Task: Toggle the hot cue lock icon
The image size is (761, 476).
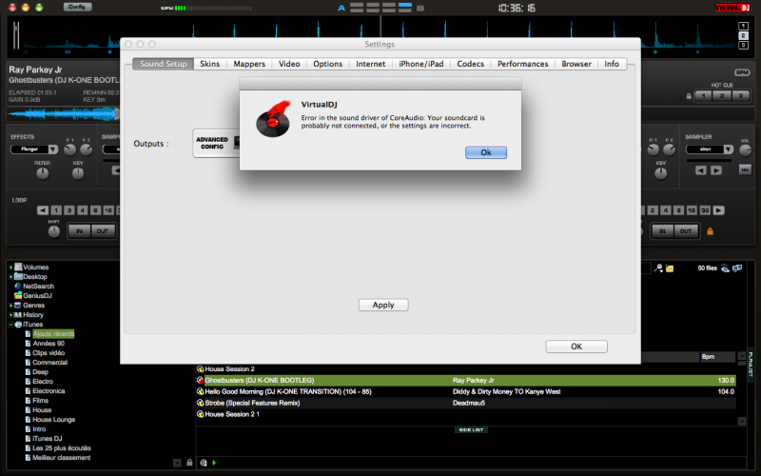Action: pyautogui.click(x=689, y=96)
